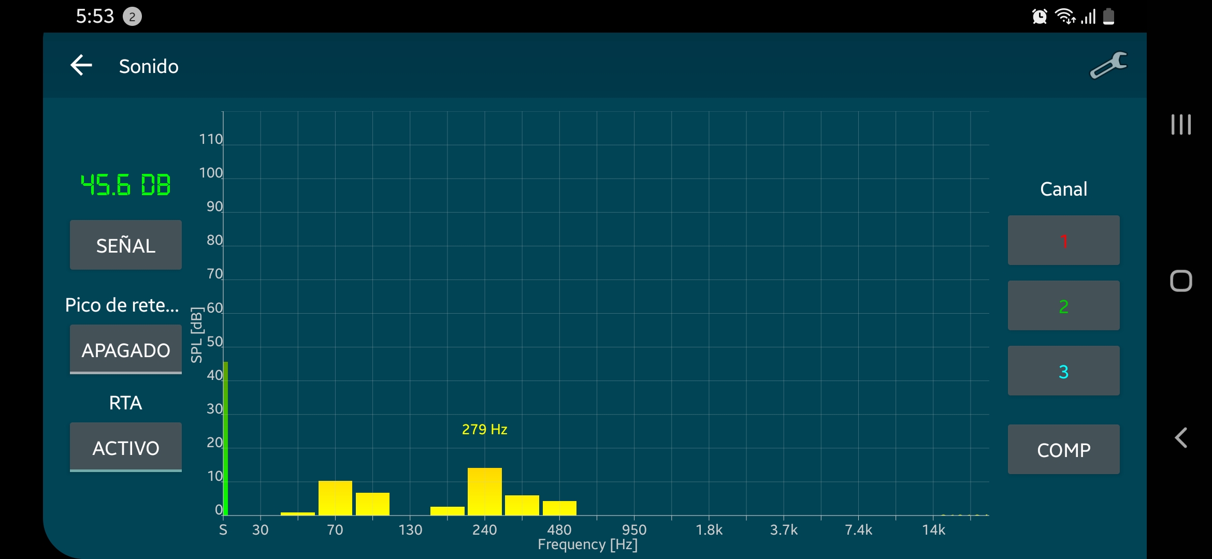The width and height of the screenshot is (1212, 559).
Task: Tap the 240 Hz peak bar
Action: tap(485, 492)
